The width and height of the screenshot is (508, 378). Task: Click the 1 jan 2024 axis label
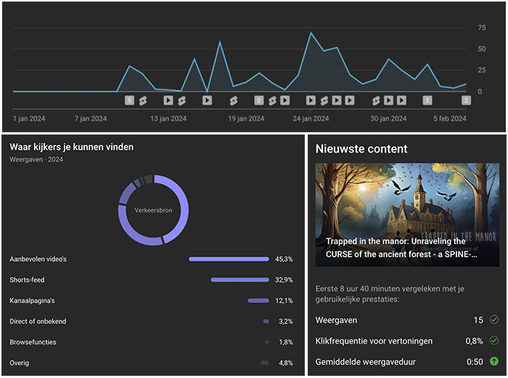point(29,118)
